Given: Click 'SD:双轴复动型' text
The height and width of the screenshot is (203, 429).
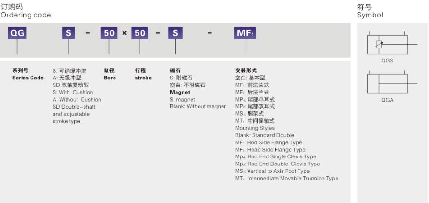Looking at the screenshot, I should [70, 85].
